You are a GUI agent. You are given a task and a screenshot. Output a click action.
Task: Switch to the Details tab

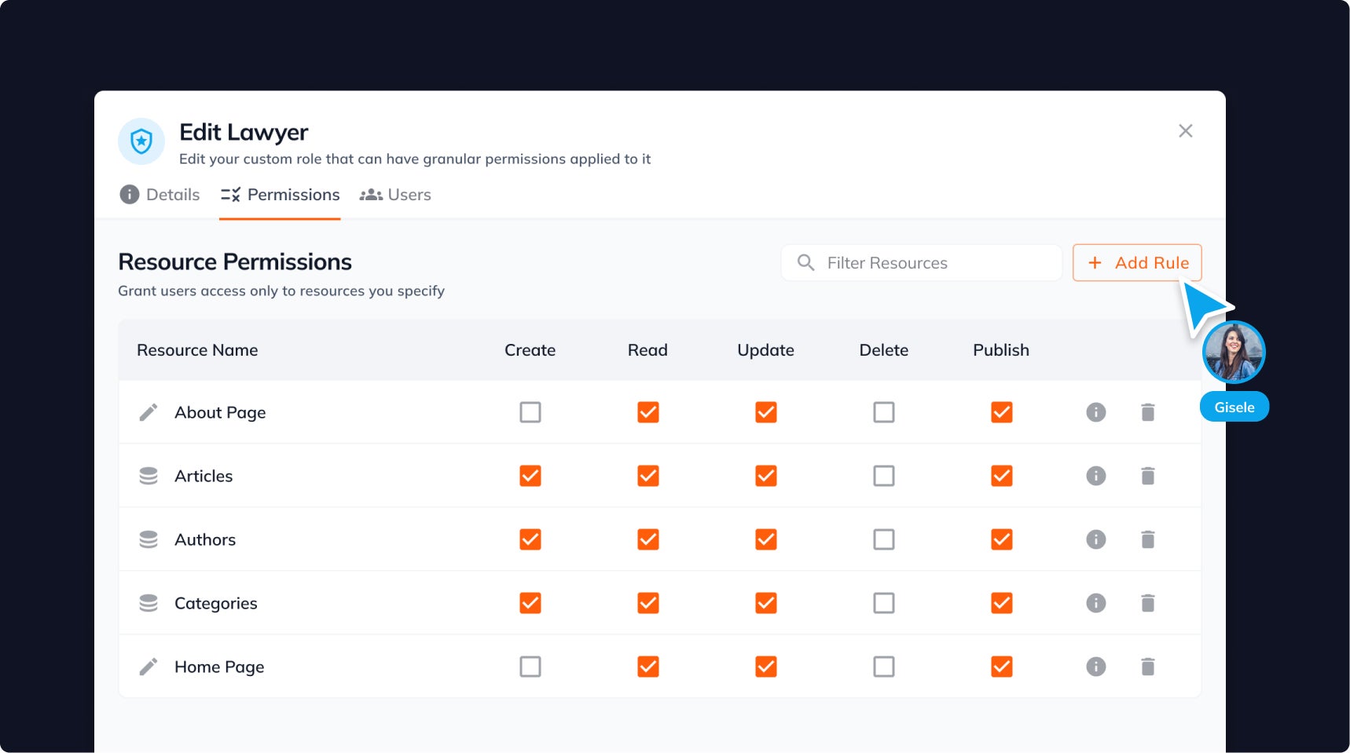click(x=160, y=195)
